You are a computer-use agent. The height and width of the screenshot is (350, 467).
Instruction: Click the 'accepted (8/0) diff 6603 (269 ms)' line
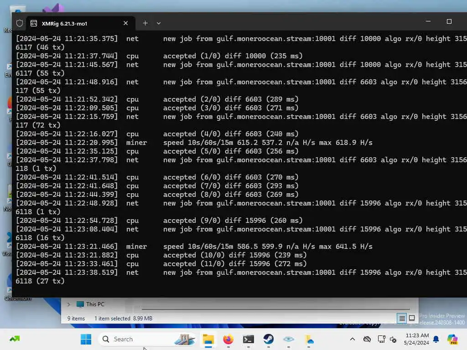click(230, 194)
